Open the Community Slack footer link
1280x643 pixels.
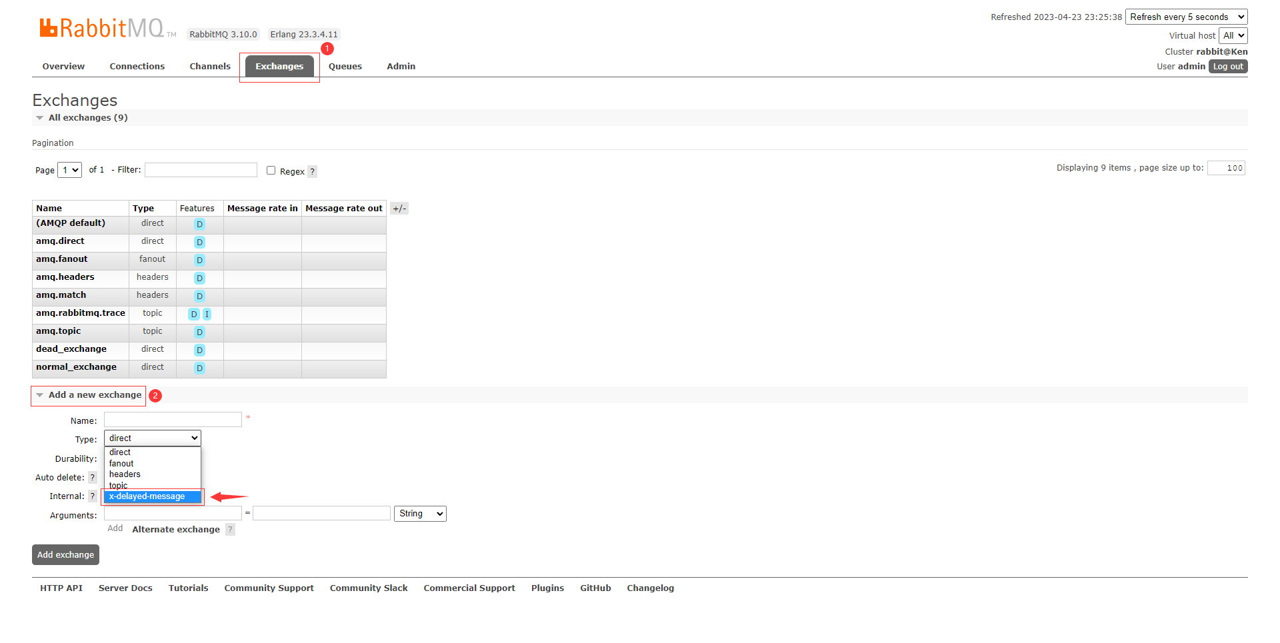pyautogui.click(x=369, y=588)
